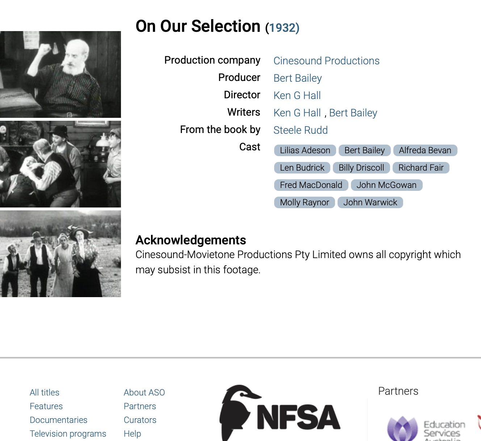Select the Molly Raynor cast tag
The height and width of the screenshot is (441, 481).
coord(305,202)
